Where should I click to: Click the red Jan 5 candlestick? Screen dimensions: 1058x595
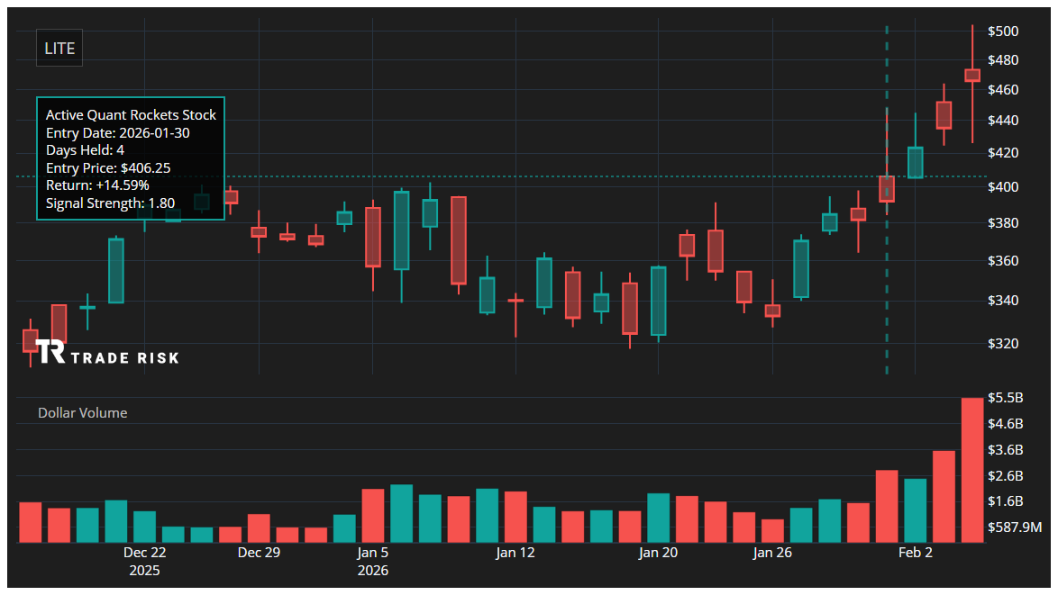(x=373, y=238)
